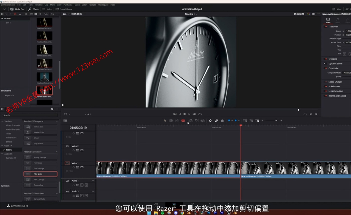
Task: Click the link clips icon
Action: [217, 121]
